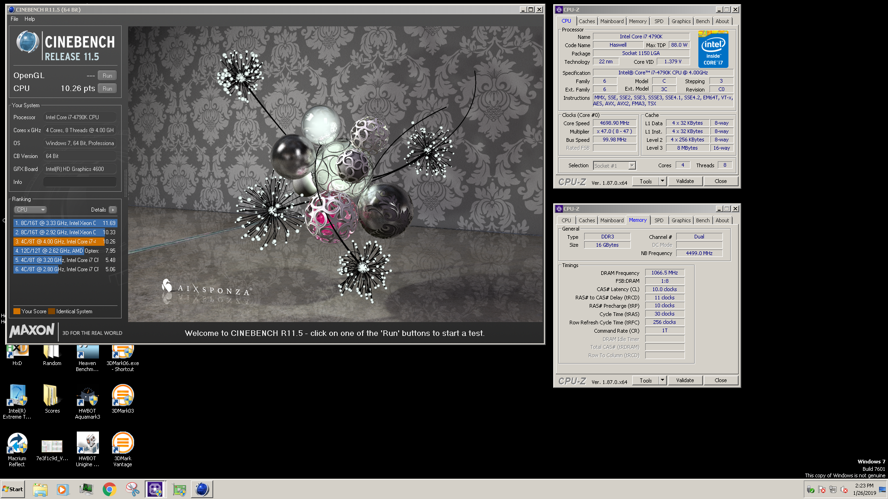Click Validate in top CPU-Z window
888x499 pixels.
tap(685, 182)
